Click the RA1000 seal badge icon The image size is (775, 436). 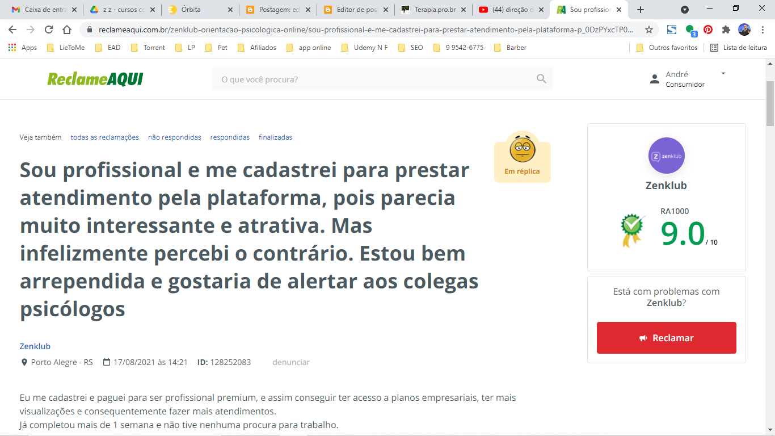pyautogui.click(x=633, y=230)
